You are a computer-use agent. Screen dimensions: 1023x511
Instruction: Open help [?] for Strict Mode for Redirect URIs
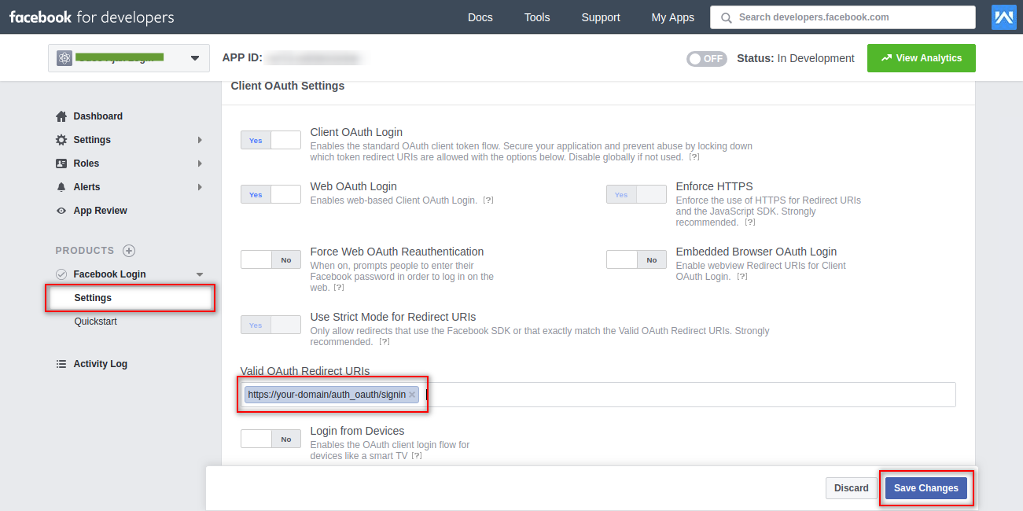(x=385, y=342)
